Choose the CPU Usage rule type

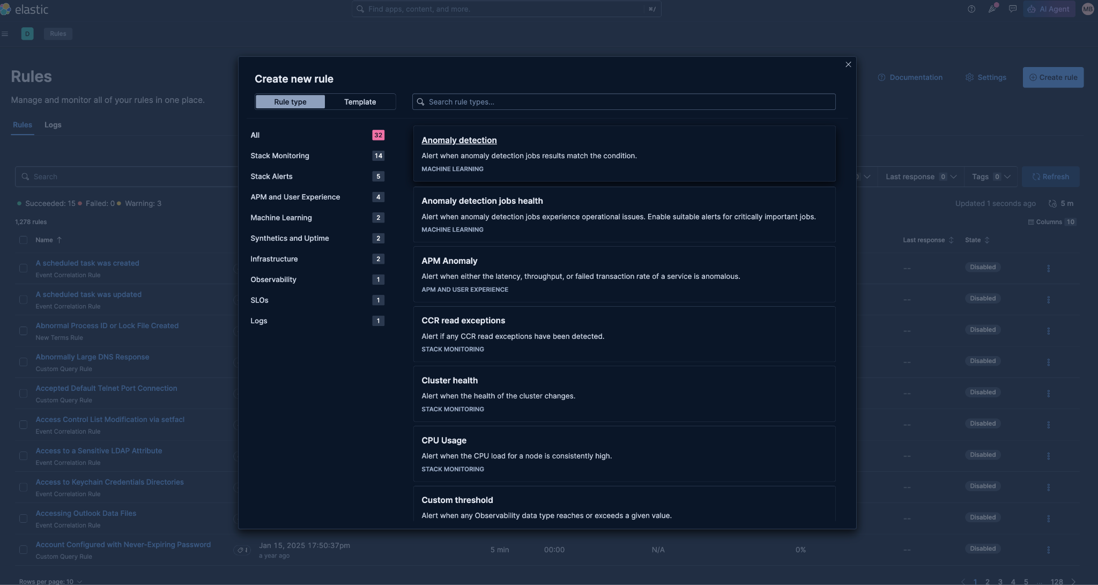(624, 454)
